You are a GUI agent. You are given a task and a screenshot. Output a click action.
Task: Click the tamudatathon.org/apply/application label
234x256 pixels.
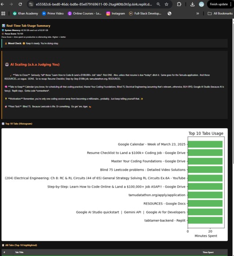[x=157, y=195]
